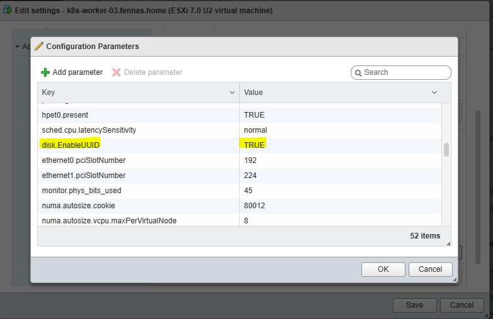Image resolution: width=493 pixels, height=319 pixels.
Task: Click the value 192 for ethernet0
Action: [x=250, y=160]
